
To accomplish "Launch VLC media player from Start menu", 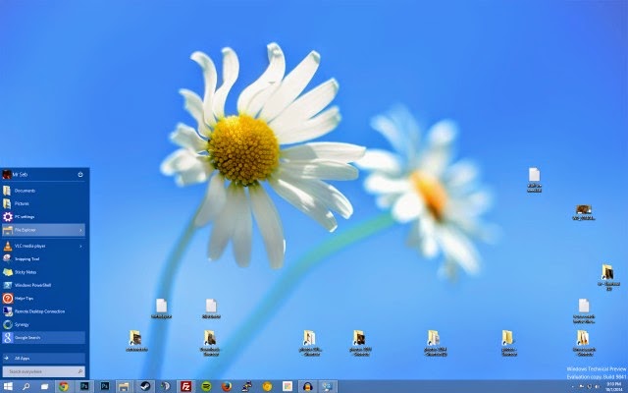I will tap(43, 246).
